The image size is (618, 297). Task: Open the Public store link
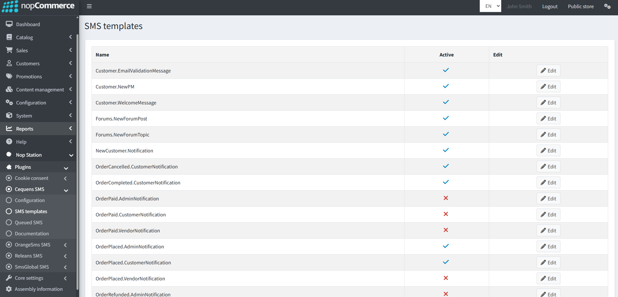point(581,6)
